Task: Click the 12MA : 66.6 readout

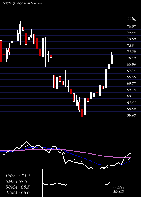Action: point(17,192)
